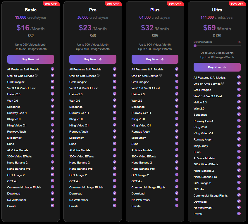
Task: Click the checkmark icon for Ultra Commercial Usage Rights
Action: click(x=239, y=195)
